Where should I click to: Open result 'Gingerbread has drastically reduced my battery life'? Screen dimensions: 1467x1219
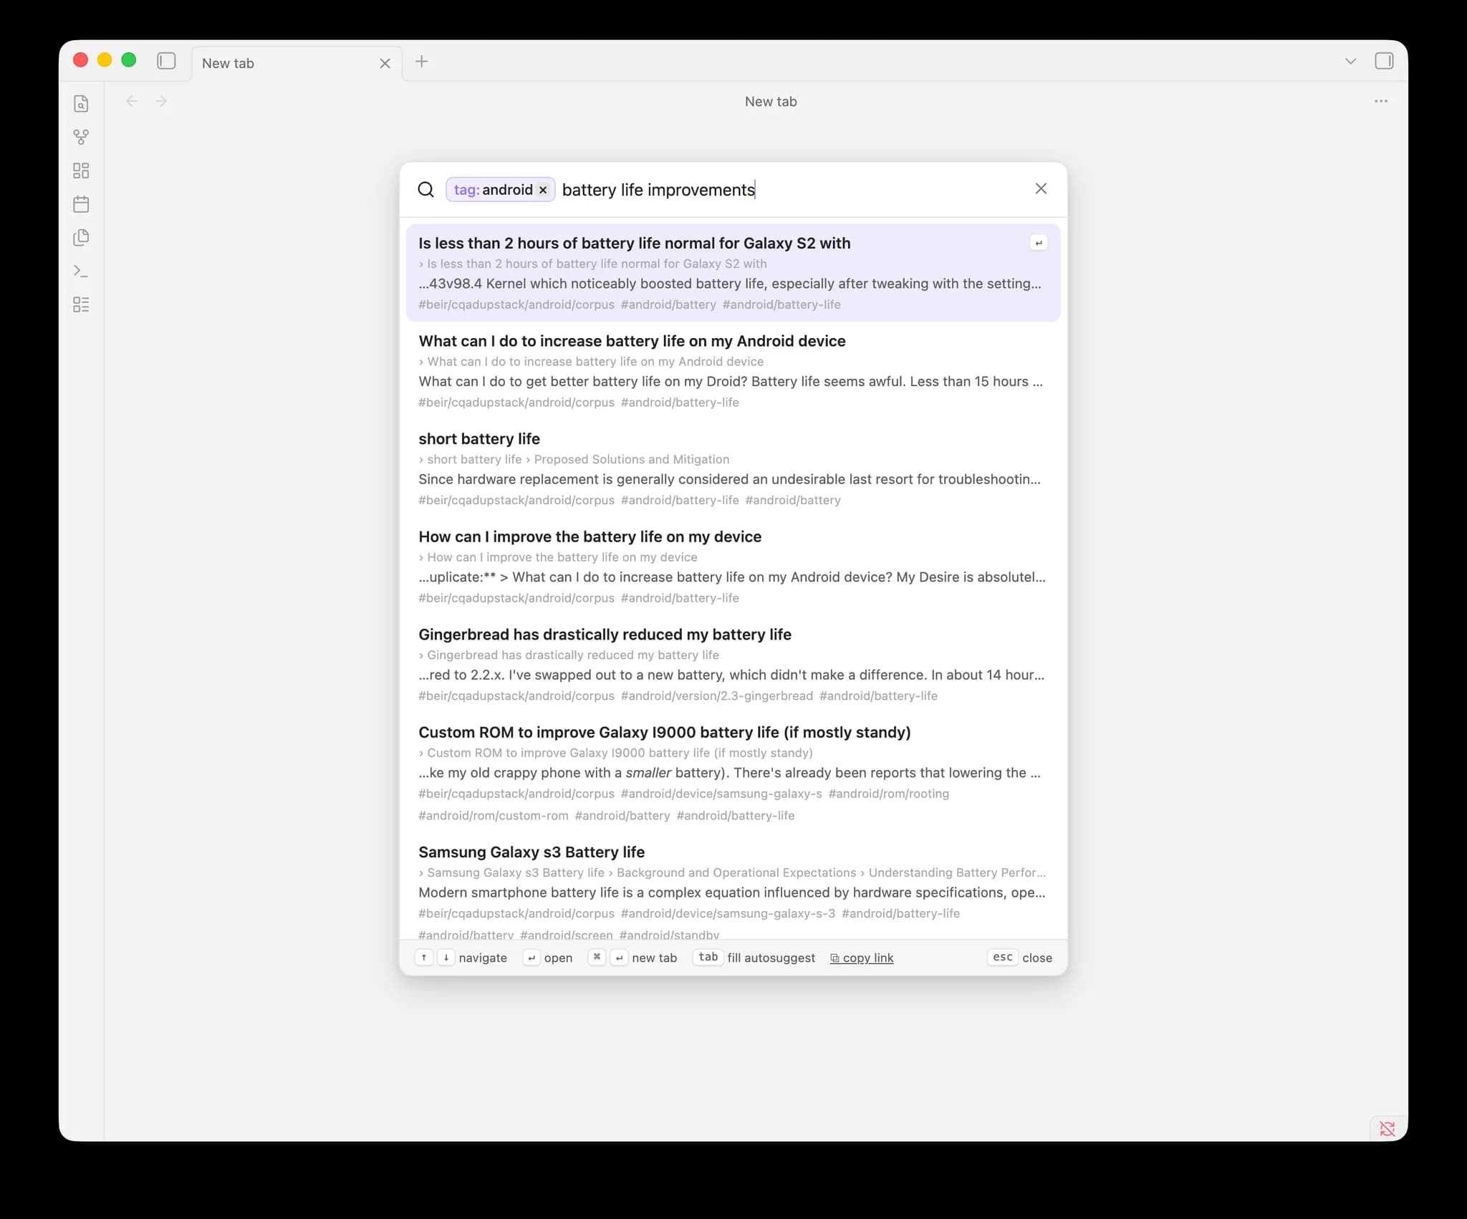coord(733,664)
